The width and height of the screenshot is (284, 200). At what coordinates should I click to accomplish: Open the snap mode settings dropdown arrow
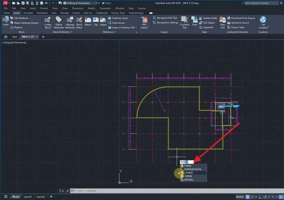(256, 197)
